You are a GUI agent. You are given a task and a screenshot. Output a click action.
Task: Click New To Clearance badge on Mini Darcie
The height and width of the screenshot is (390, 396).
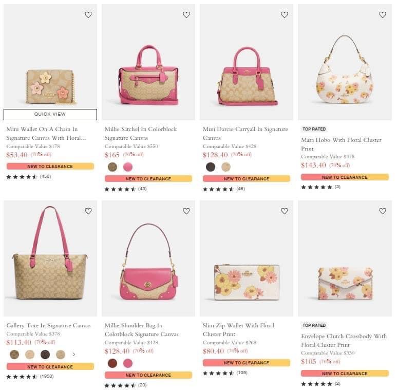(247, 179)
